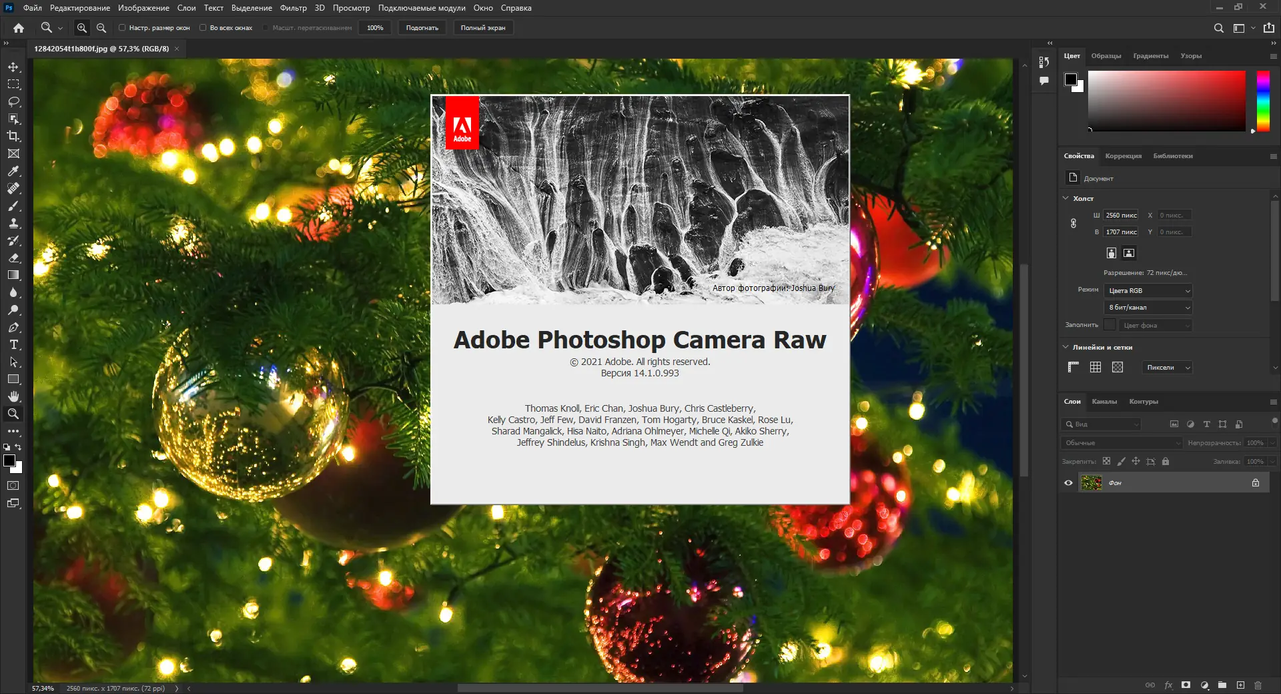Open the 'Фильтр' menu

[x=294, y=8]
